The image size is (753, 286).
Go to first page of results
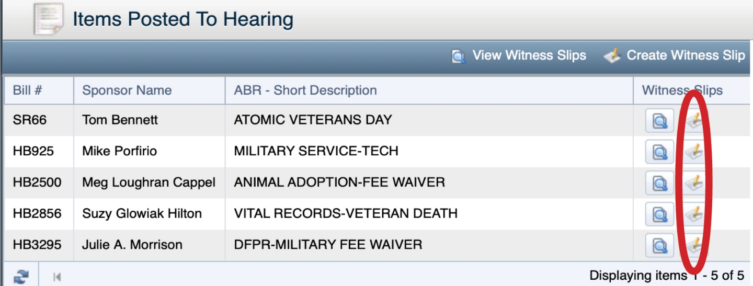coord(56,277)
